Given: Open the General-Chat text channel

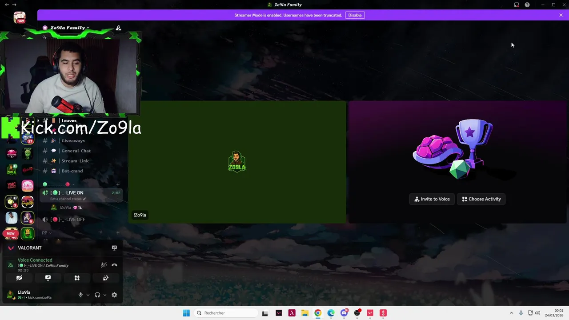Looking at the screenshot, I should click(x=76, y=151).
